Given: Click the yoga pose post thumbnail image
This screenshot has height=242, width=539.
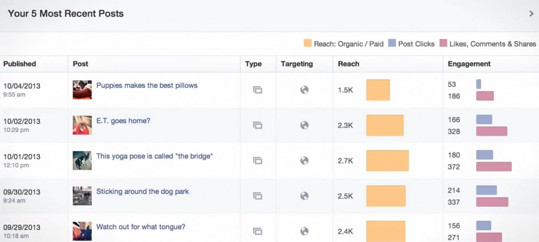Looking at the screenshot, I should click(x=82, y=160).
